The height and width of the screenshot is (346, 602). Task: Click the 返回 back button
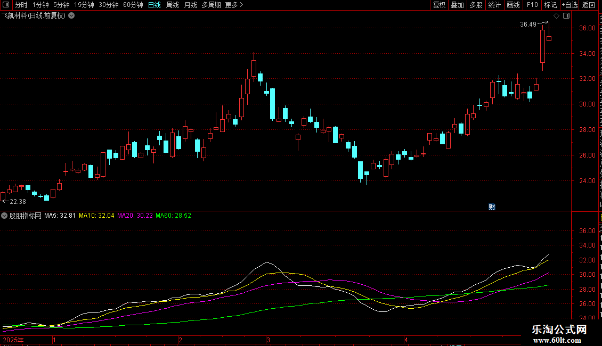coord(589,5)
